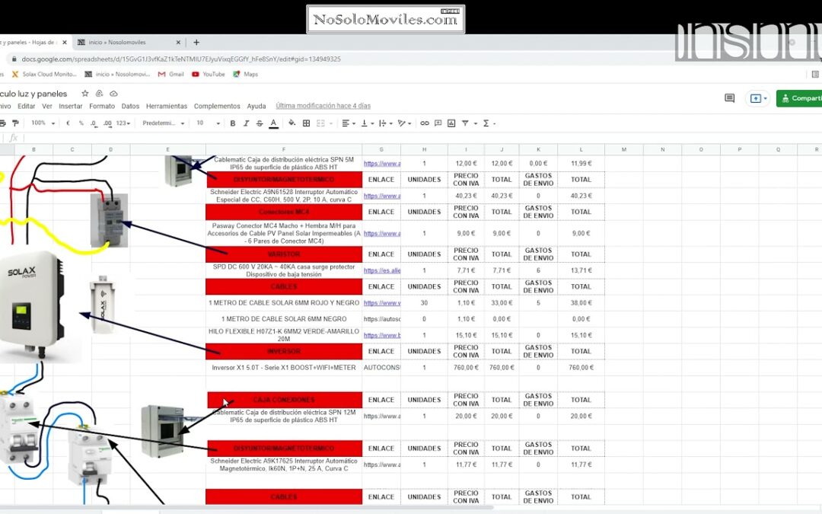Click the green Compartir button

[799, 98]
